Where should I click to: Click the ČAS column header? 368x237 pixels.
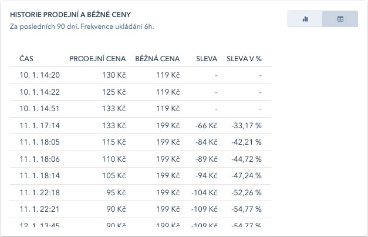[26, 59]
